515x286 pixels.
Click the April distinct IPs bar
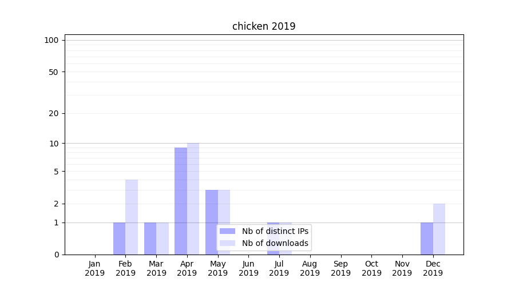[181, 200]
